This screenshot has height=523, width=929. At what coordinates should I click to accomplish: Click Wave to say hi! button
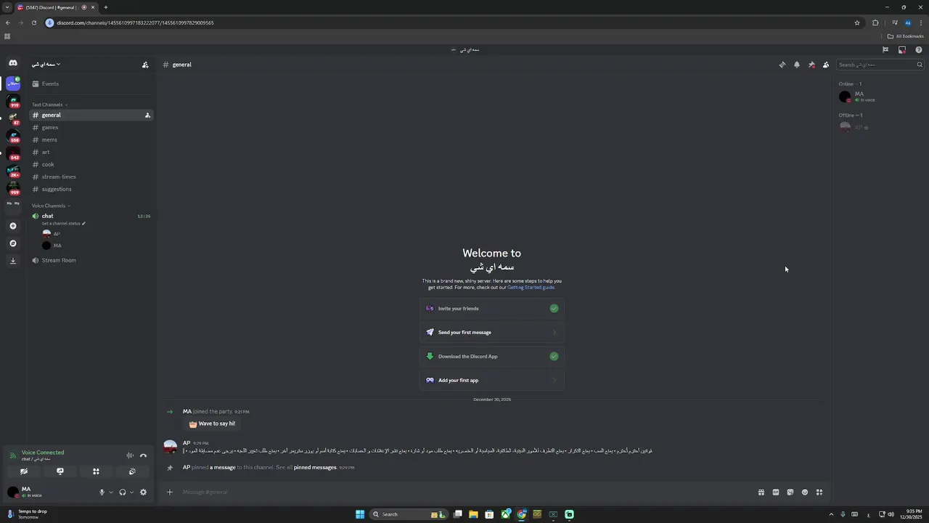pos(212,423)
